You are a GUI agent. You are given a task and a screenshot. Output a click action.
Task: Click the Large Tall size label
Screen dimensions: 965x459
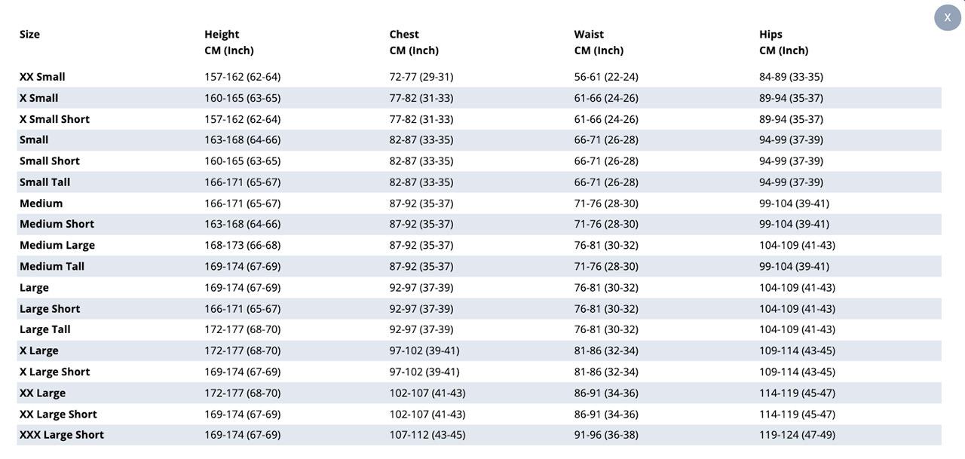[45, 329]
